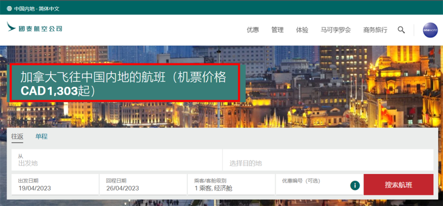Click the Cathay Pacific brushwing logo
The image size is (443, 206).
click(x=11, y=27)
